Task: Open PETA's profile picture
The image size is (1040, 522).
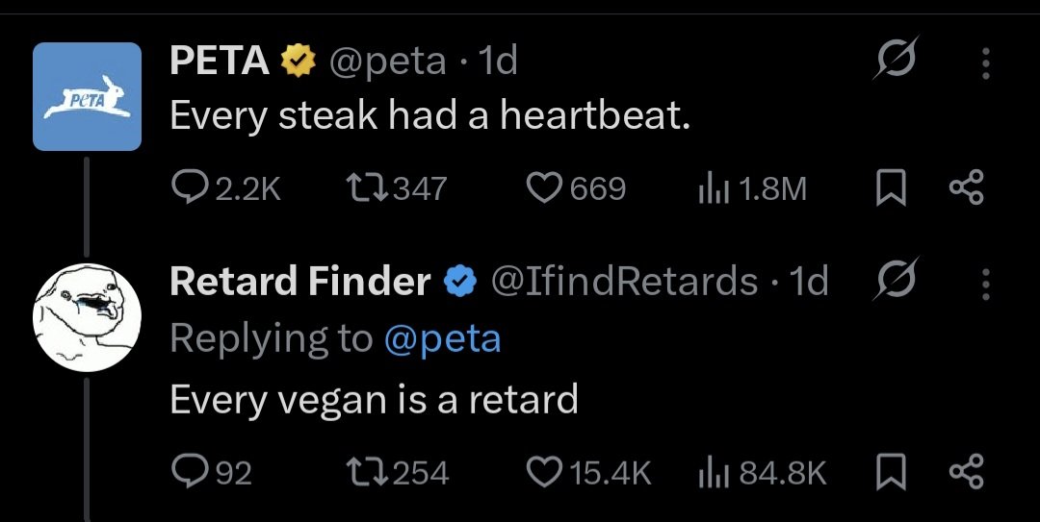Action: (87, 97)
